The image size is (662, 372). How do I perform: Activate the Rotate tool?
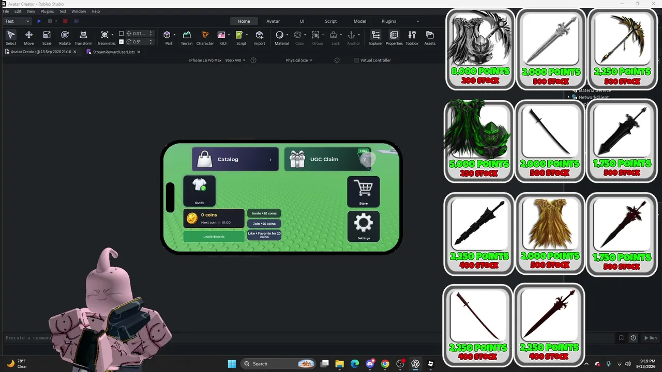tap(65, 38)
